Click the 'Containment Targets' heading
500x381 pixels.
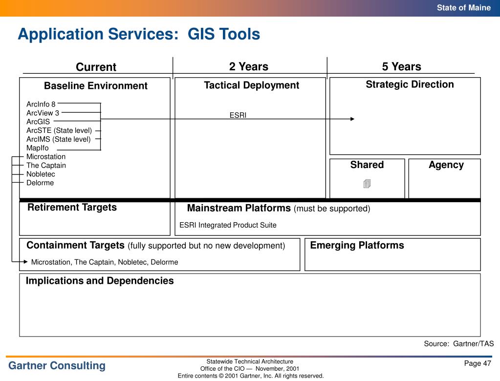(76, 245)
